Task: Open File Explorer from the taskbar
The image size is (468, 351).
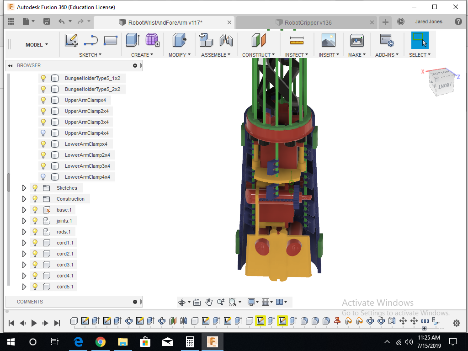Action: coord(122,342)
